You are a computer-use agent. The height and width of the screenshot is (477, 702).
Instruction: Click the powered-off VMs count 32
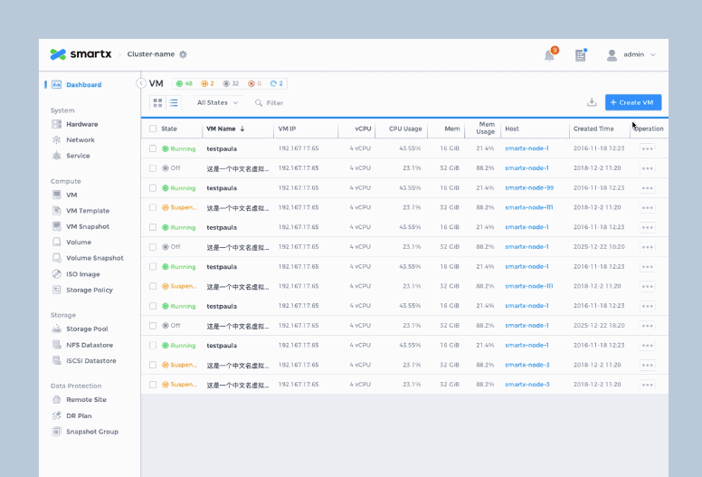[231, 84]
